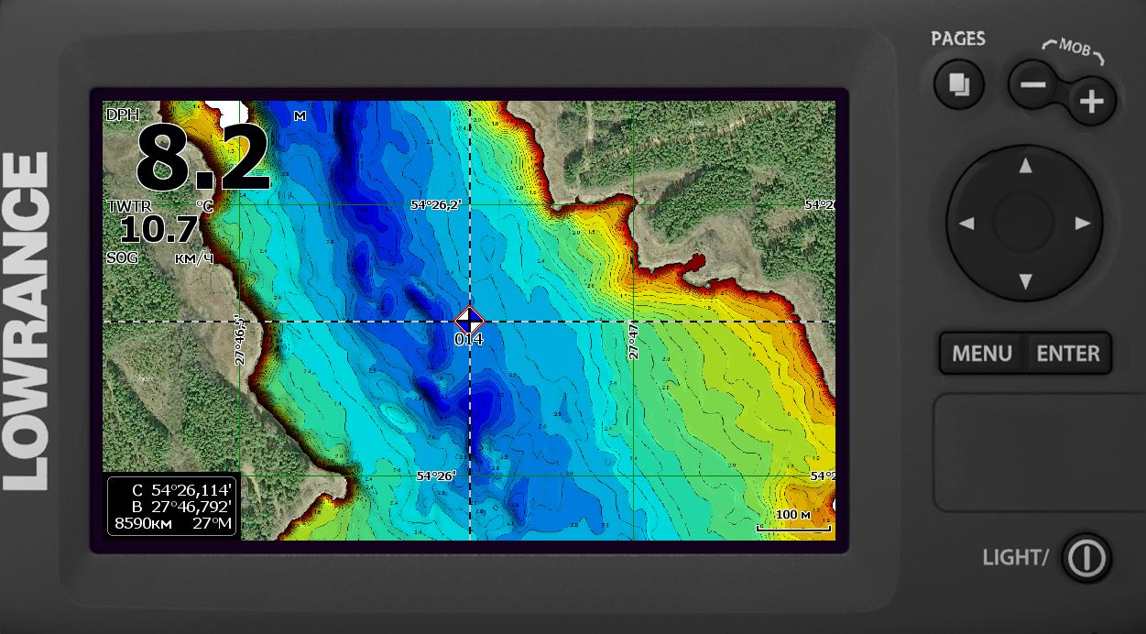Tap the 8.2 depth readout
Viewport: 1146px width, 634px height.
point(202,158)
